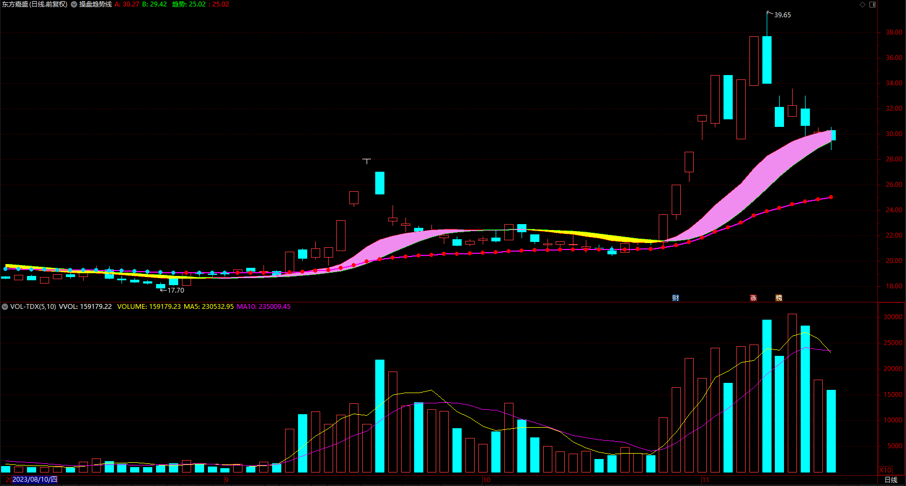Click the A: 30.27 indicator value
Image resolution: width=906 pixels, height=486 pixels.
click(x=127, y=4)
